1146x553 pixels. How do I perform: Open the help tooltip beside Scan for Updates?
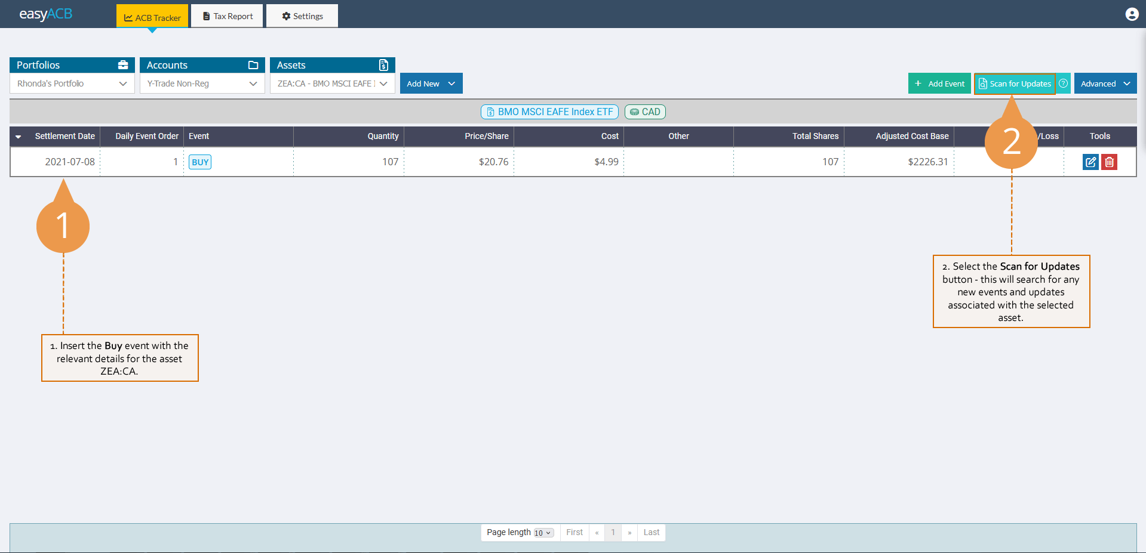click(1063, 84)
